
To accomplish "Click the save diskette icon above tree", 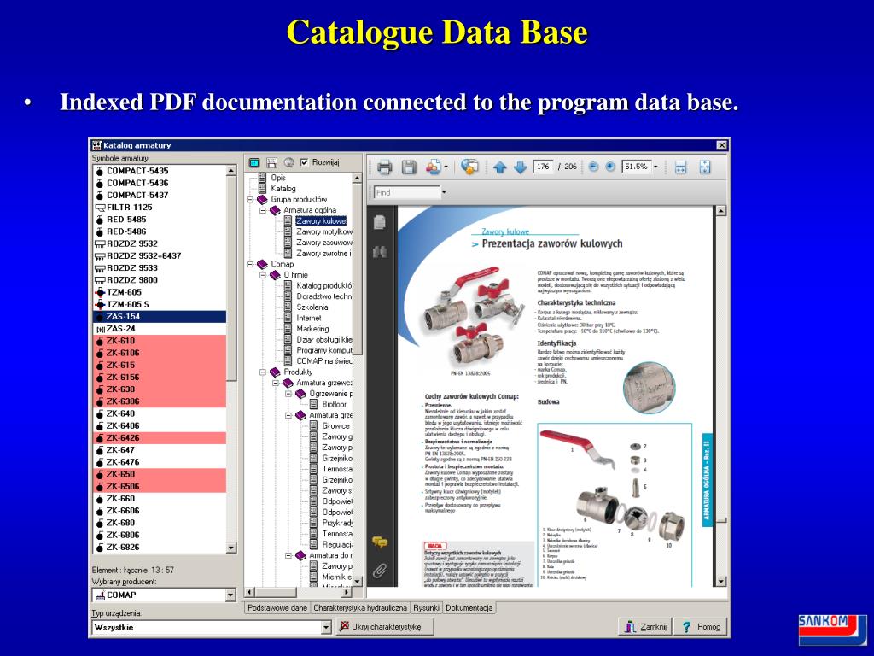I will (x=271, y=162).
